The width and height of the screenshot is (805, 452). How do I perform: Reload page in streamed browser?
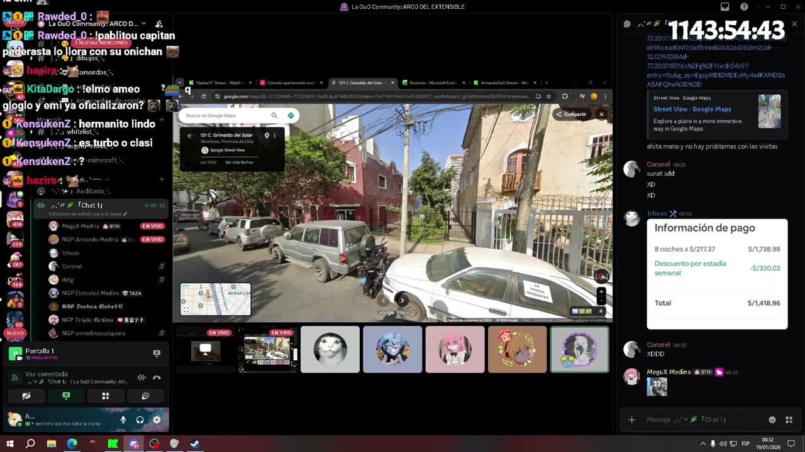coord(203,96)
